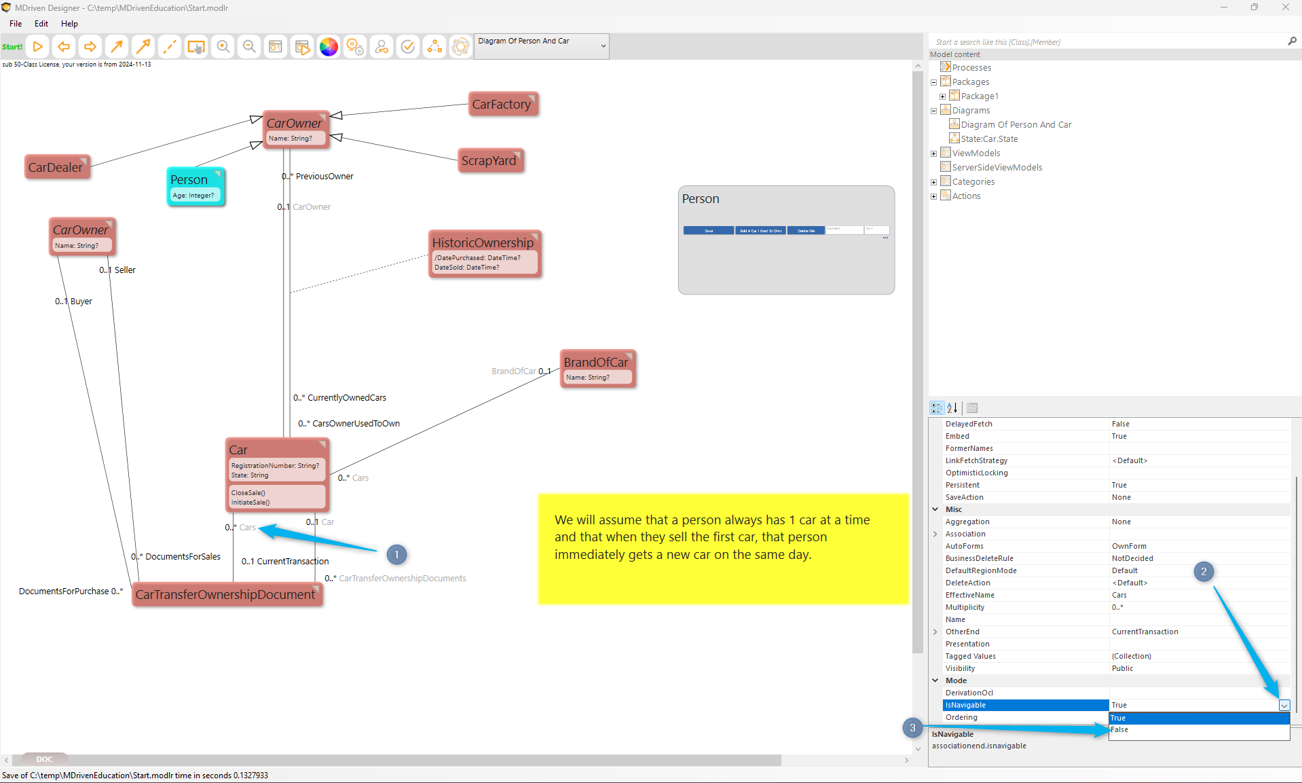Collapse the Misc property category

(935, 509)
